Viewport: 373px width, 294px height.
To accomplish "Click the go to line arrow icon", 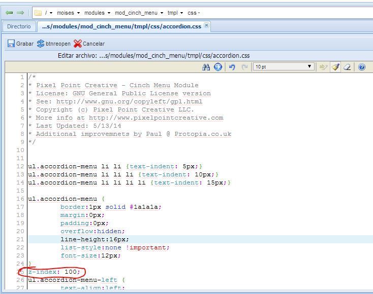I will pyautogui.click(x=218, y=67).
